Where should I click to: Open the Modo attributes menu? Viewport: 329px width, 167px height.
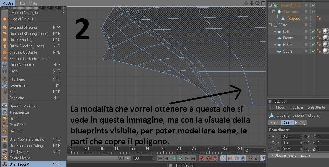point(280,107)
